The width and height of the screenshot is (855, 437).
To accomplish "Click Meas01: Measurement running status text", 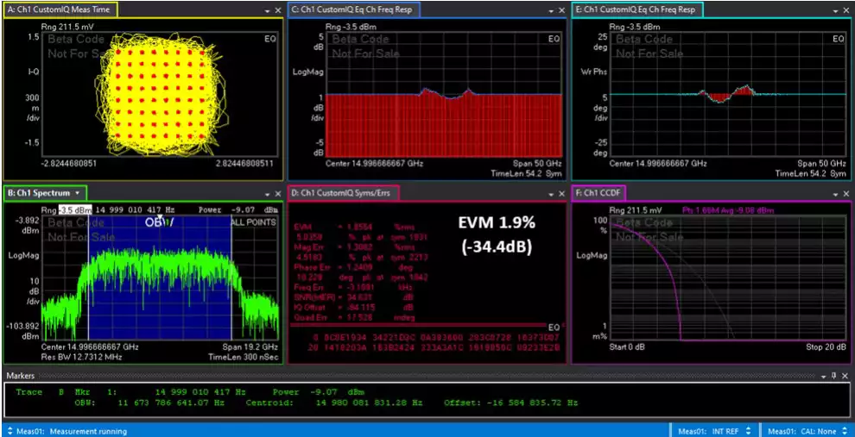I will click(x=72, y=431).
